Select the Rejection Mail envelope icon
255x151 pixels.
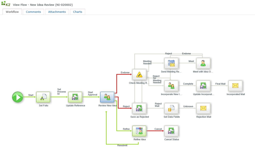(x=203, y=108)
